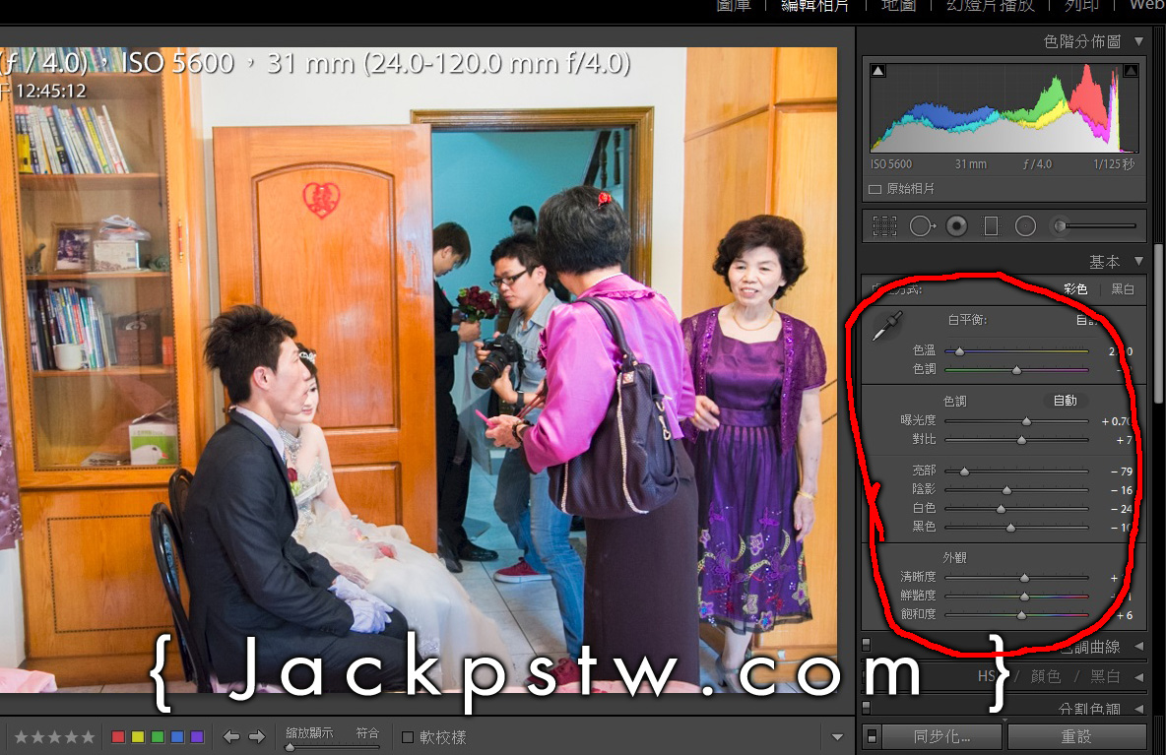This screenshot has width=1166, height=755.
Task: Collapse the 基本 panel
Action: point(1138,262)
